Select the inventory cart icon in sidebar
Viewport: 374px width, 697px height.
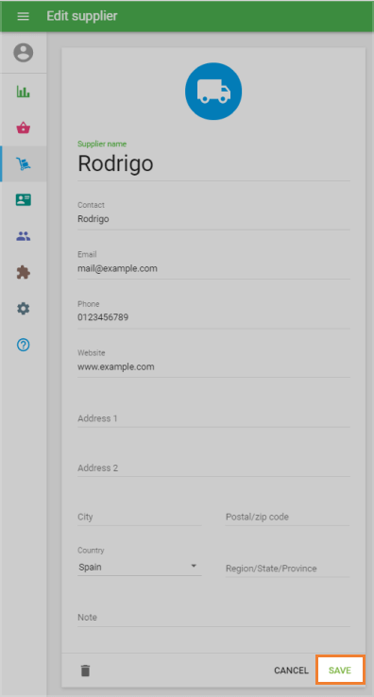[23, 164]
